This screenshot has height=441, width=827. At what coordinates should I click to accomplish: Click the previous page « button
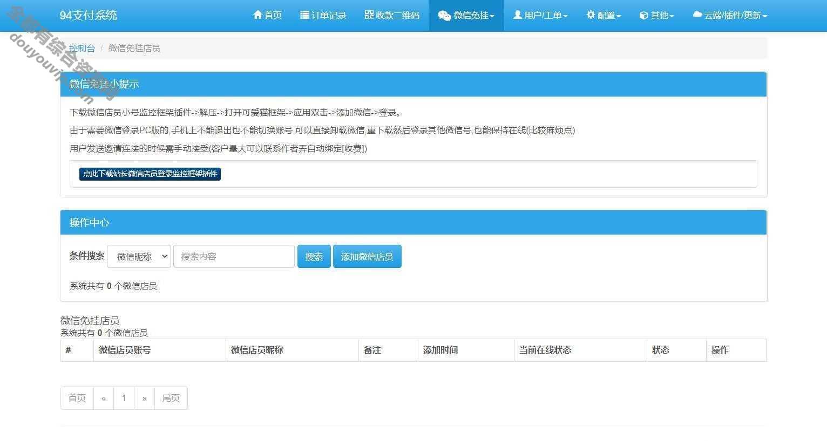pos(104,398)
